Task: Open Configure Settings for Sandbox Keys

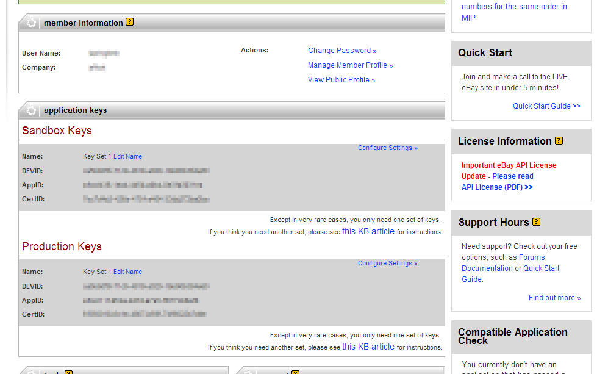Action: click(x=388, y=148)
